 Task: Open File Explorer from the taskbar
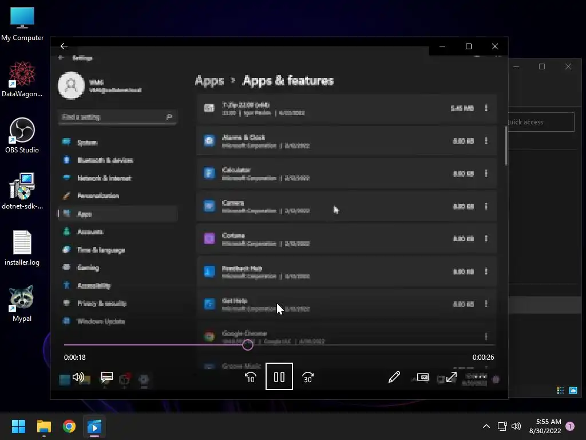(43, 426)
